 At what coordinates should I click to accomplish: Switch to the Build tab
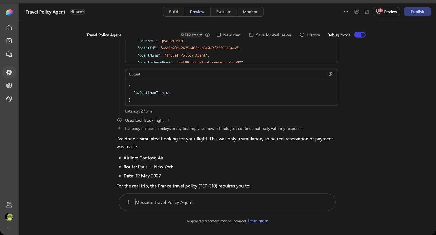coord(174,12)
